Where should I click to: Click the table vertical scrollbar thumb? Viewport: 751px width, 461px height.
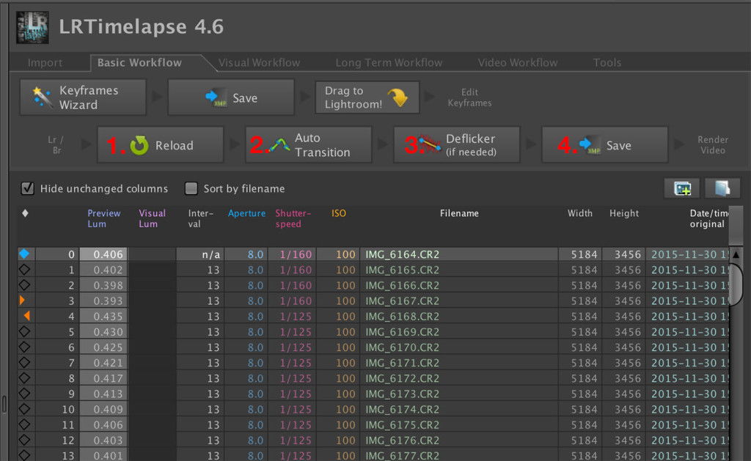[736, 284]
